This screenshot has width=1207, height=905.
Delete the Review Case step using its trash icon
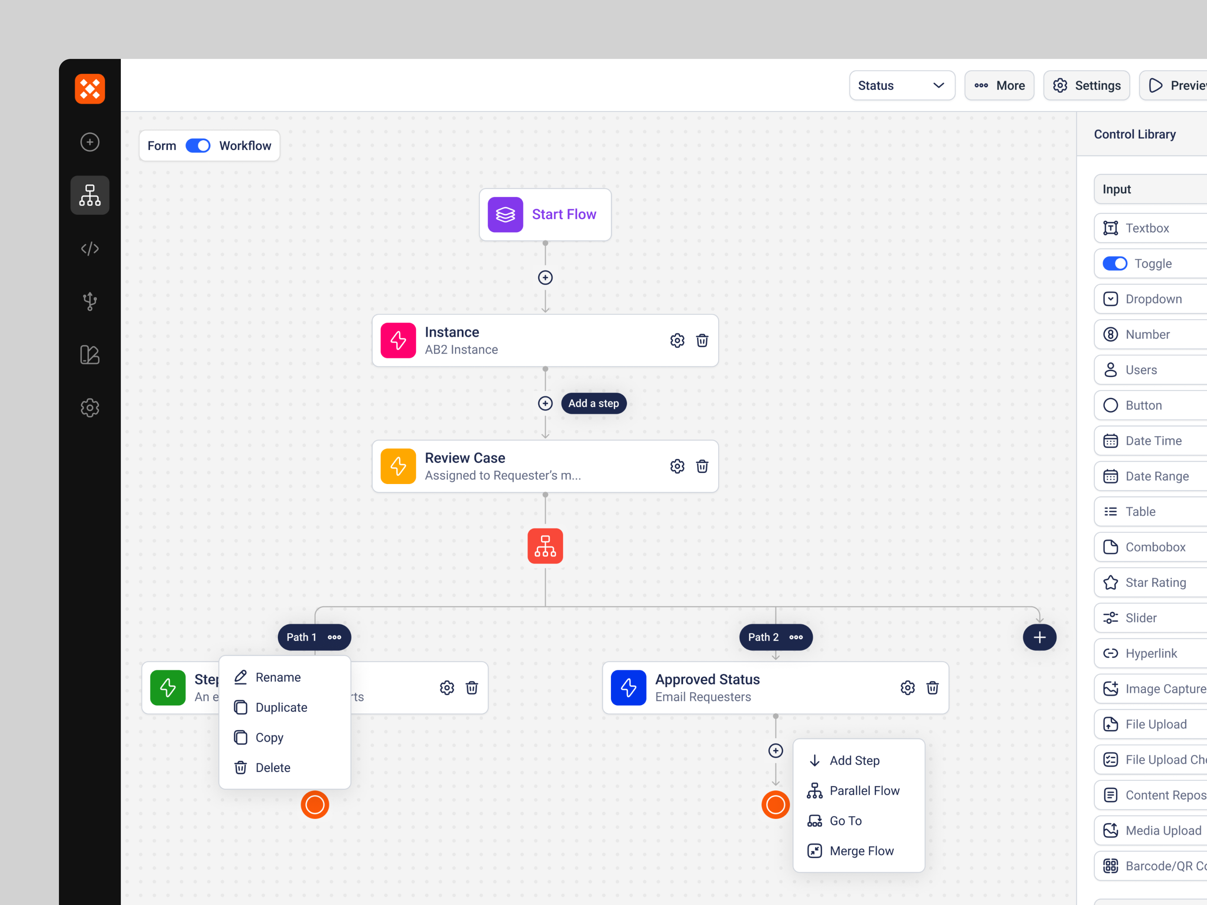[x=702, y=466]
